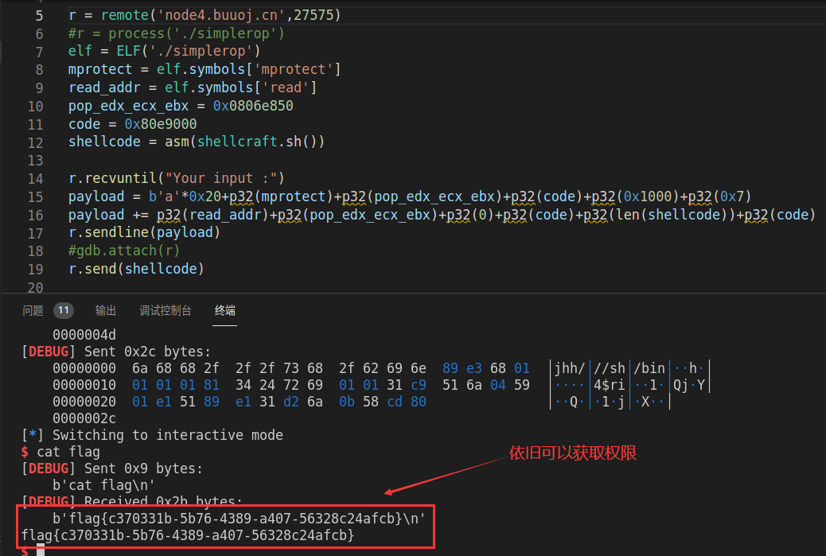This screenshot has width=826, height=556.
Task: Click the remote('node4.buuoj.cn',27575) line
Action: point(205,15)
